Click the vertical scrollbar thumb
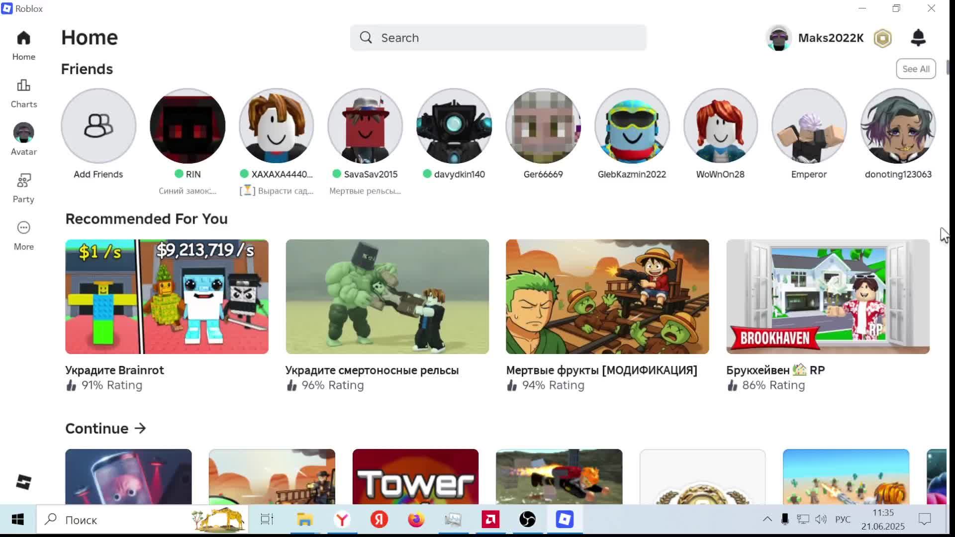Image resolution: width=955 pixels, height=537 pixels. coord(948,67)
